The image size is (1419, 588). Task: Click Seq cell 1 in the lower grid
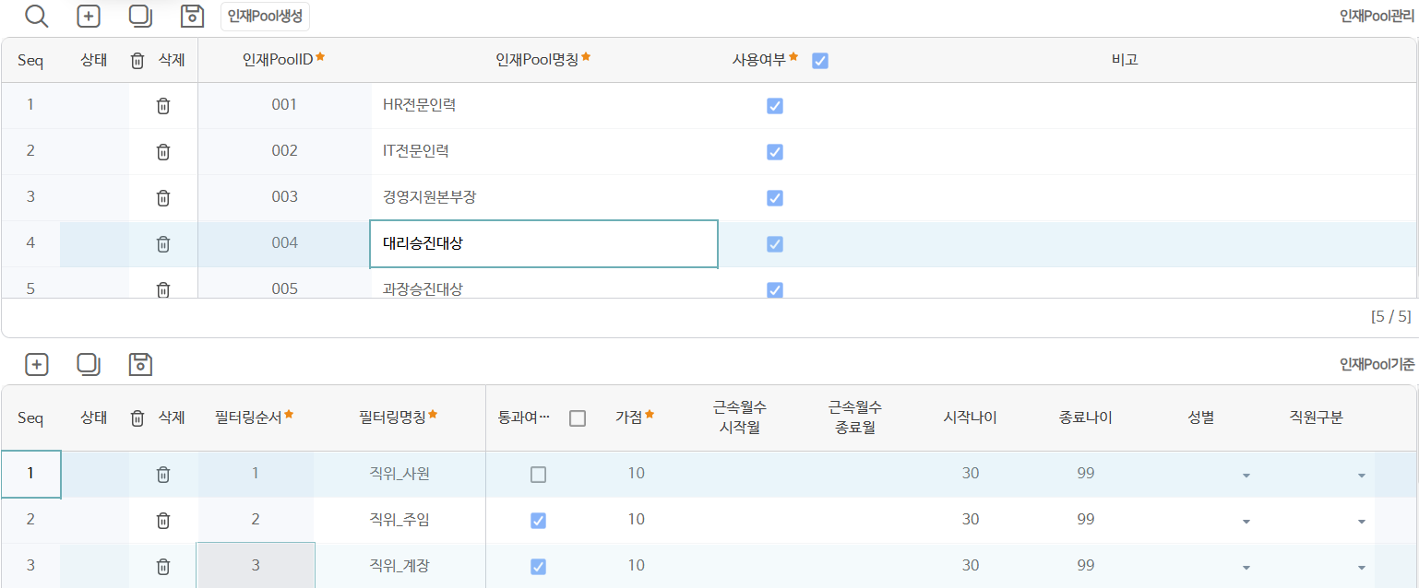[30, 475]
